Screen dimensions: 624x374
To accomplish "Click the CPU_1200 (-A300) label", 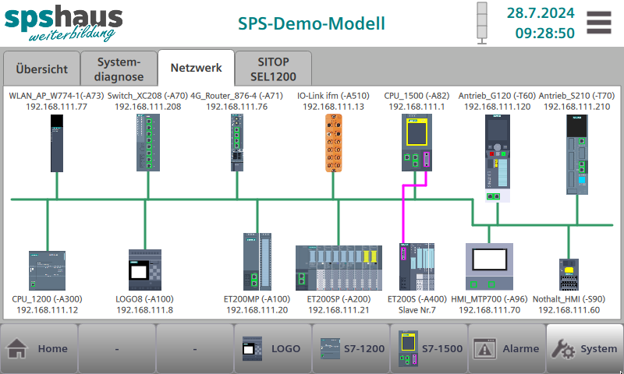I will click(x=47, y=299).
